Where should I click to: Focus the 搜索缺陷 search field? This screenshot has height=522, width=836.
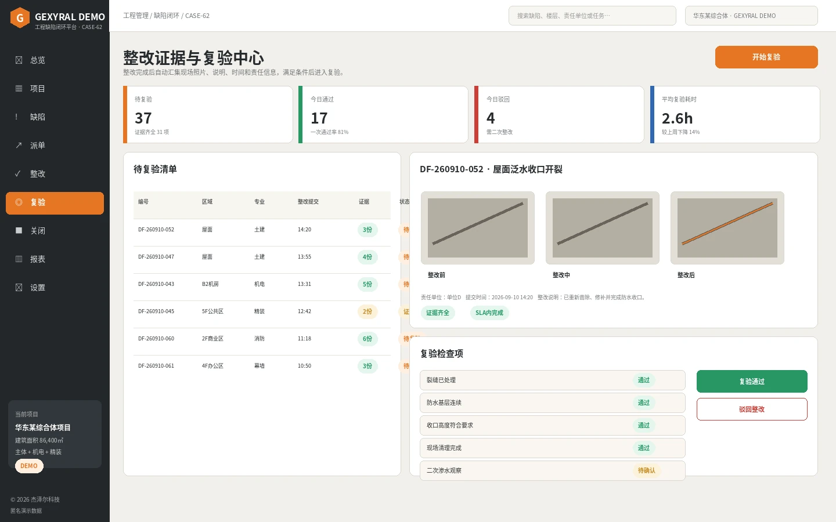pyautogui.click(x=592, y=16)
